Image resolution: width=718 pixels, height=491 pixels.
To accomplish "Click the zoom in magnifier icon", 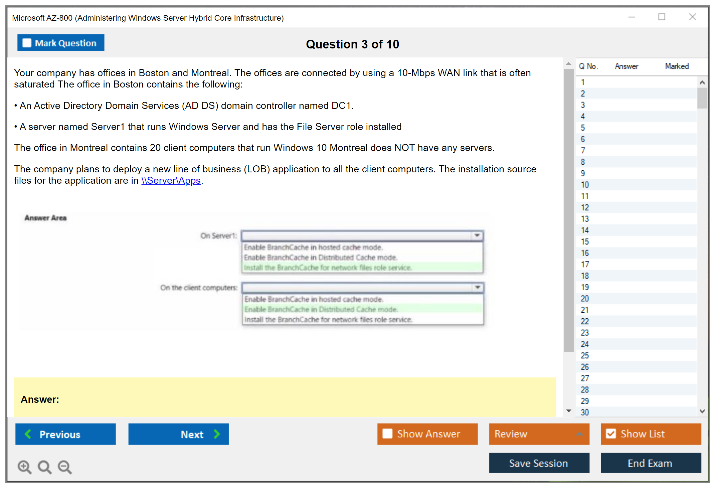I will point(24,467).
